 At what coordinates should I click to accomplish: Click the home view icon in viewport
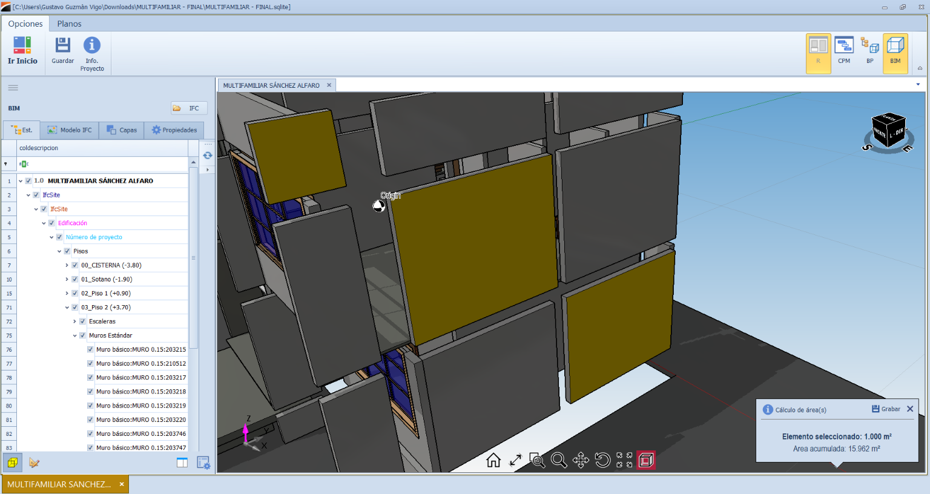point(493,461)
